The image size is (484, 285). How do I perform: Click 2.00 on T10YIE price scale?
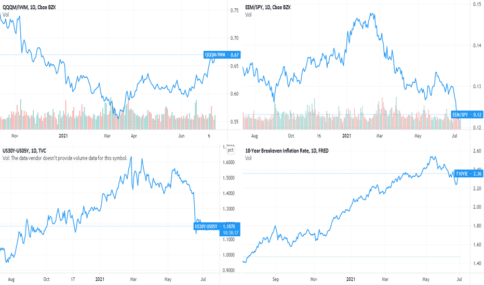tap(477, 207)
